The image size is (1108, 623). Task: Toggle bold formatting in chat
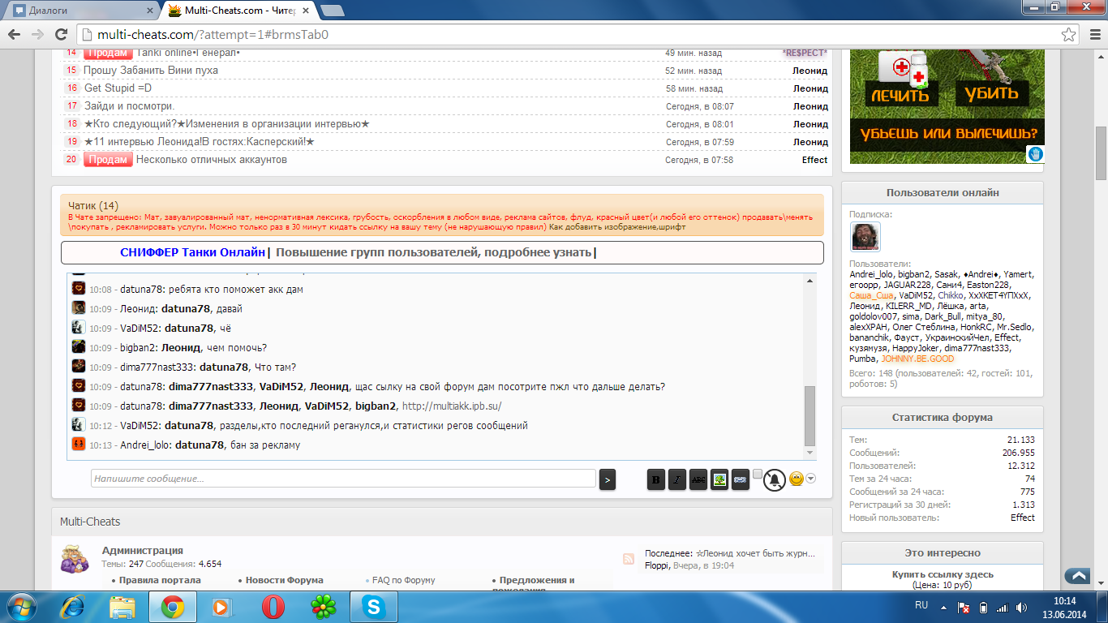pyautogui.click(x=656, y=479)
